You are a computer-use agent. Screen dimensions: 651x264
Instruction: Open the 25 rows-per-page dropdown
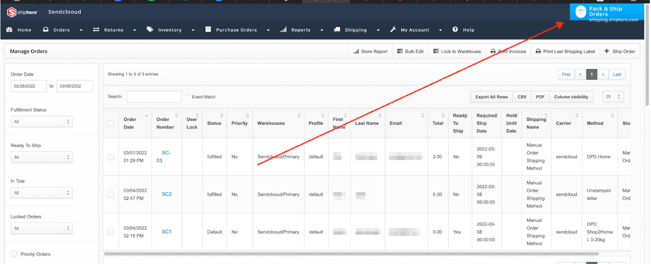click(613, 96)
